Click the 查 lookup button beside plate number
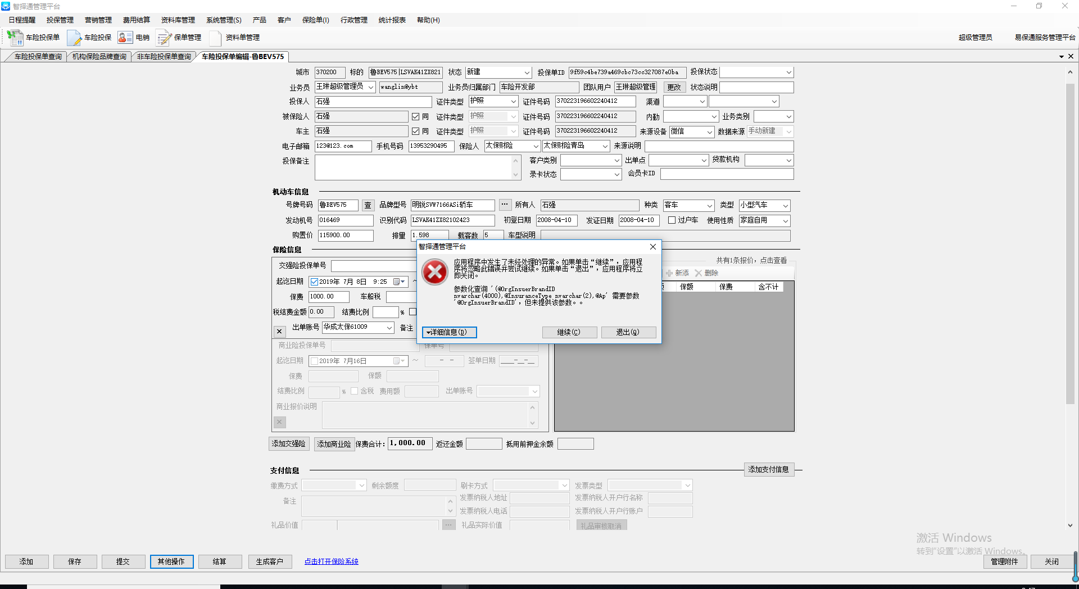 click(368, 205)
